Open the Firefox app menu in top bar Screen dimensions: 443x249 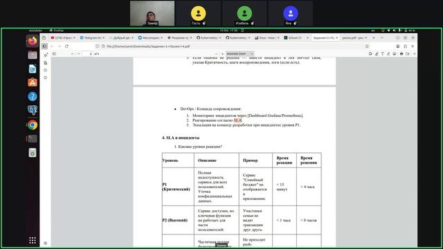57,30
